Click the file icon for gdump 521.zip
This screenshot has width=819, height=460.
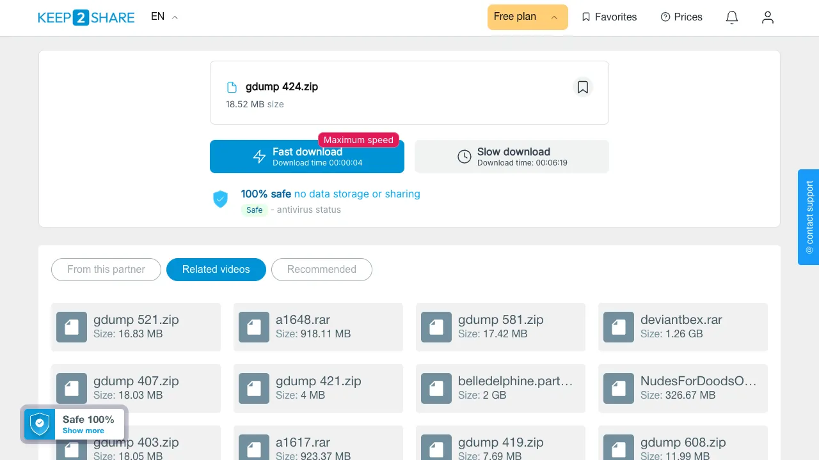72,327
